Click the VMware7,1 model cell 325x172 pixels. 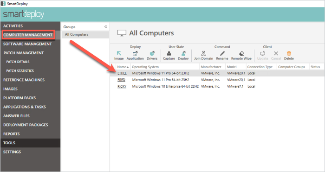pyautogui.click(x=235, y=87)
